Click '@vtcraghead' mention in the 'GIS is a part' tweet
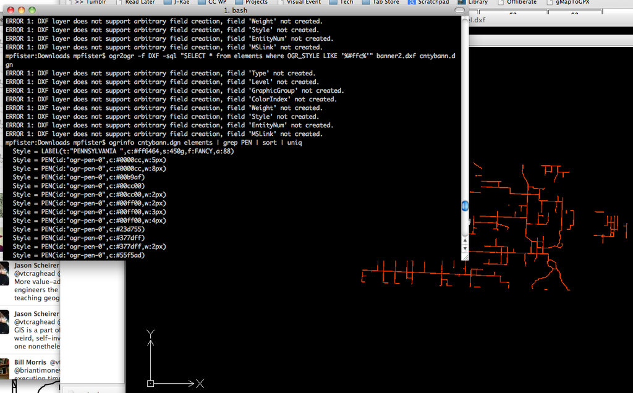The width and height of the screenshot is (633, 393). coord(35,322)
